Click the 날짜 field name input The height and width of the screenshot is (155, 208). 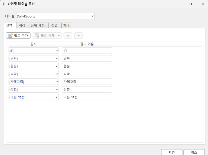87,58
